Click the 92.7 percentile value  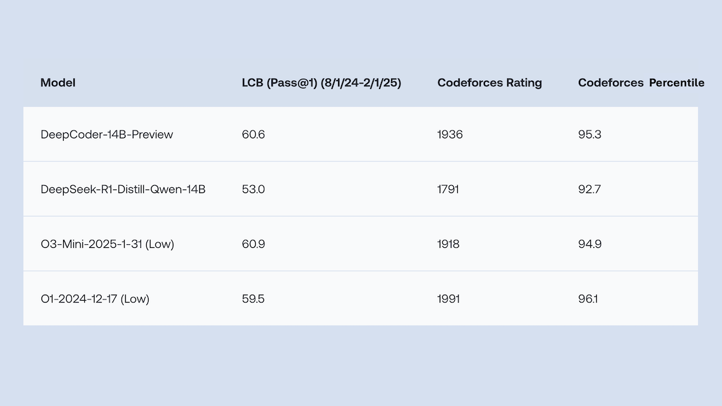(x=590, y=189)
